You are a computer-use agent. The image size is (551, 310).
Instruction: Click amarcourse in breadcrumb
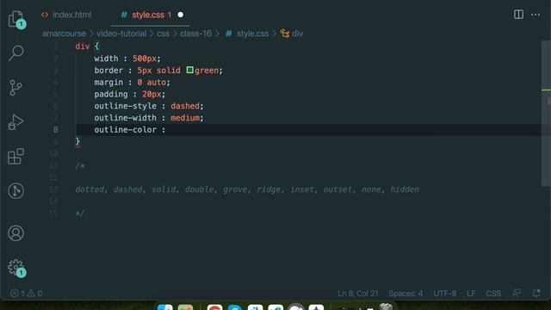[x=64, y=34]
